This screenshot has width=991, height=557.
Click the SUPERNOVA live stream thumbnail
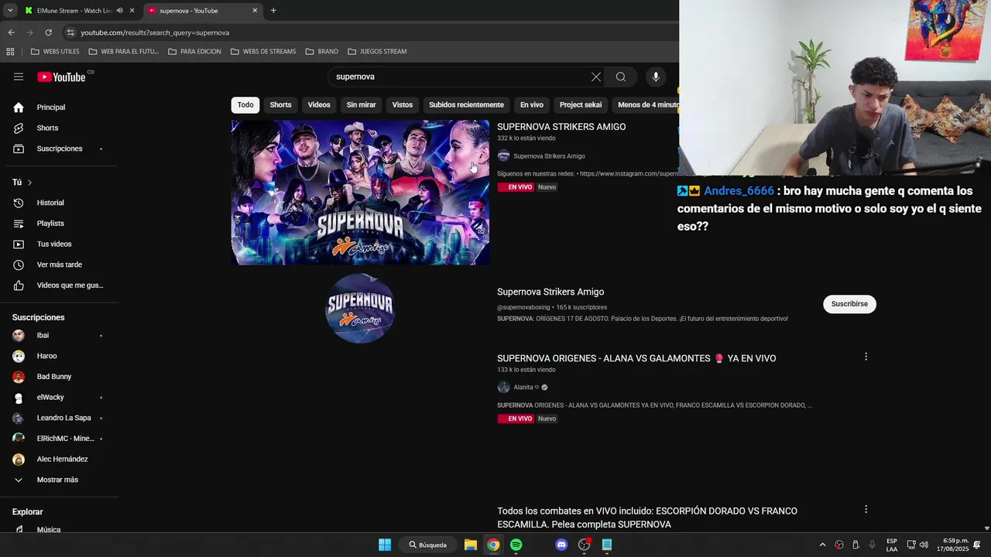pyautogui.click(x=360, y=193)
